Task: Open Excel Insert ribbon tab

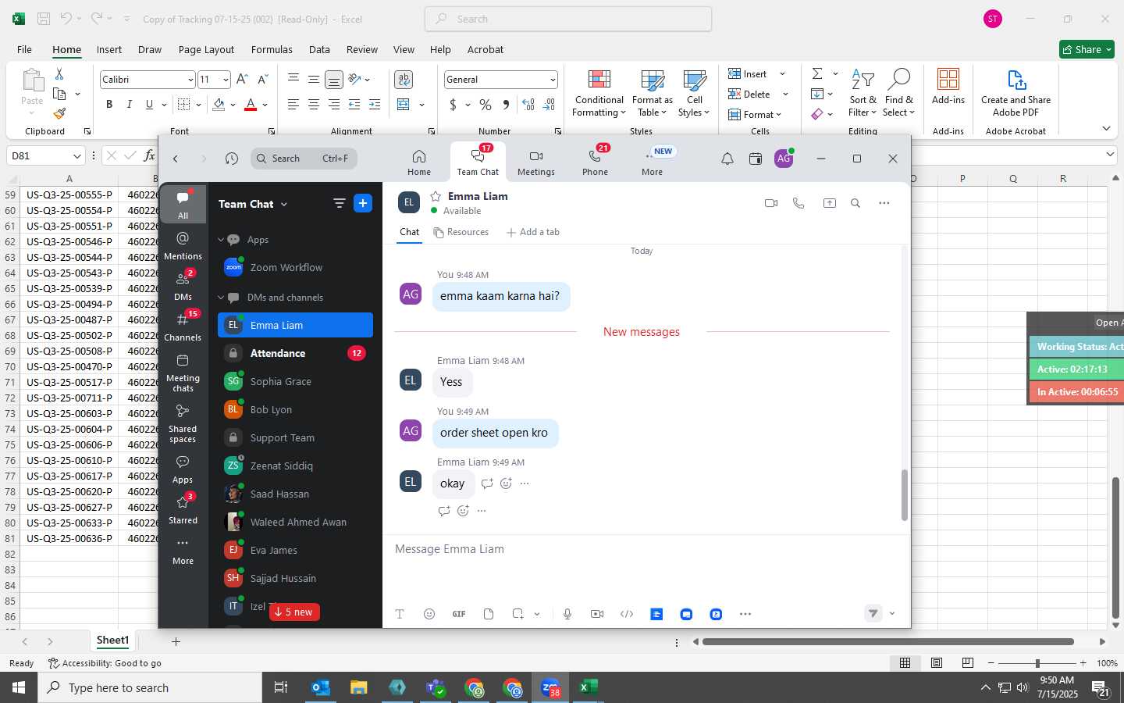Action: [x=109, y=49]
